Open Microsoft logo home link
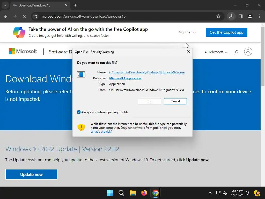The image size is (265, 199). [x=23, y=51]
